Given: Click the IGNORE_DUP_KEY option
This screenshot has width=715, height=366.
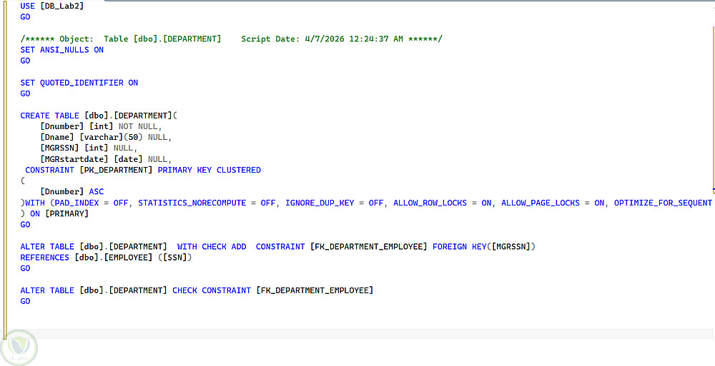Looking at the screenshot, I should pos(320,203).
